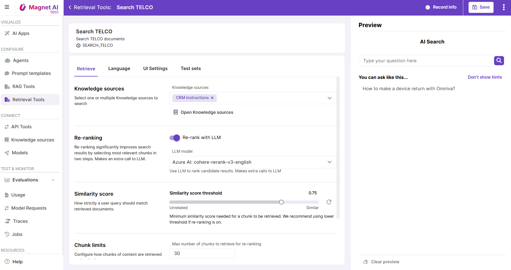
Task: Click the purple search magnifier button
Action: (499, 61)
